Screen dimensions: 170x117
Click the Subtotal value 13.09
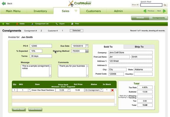point(145,92)
